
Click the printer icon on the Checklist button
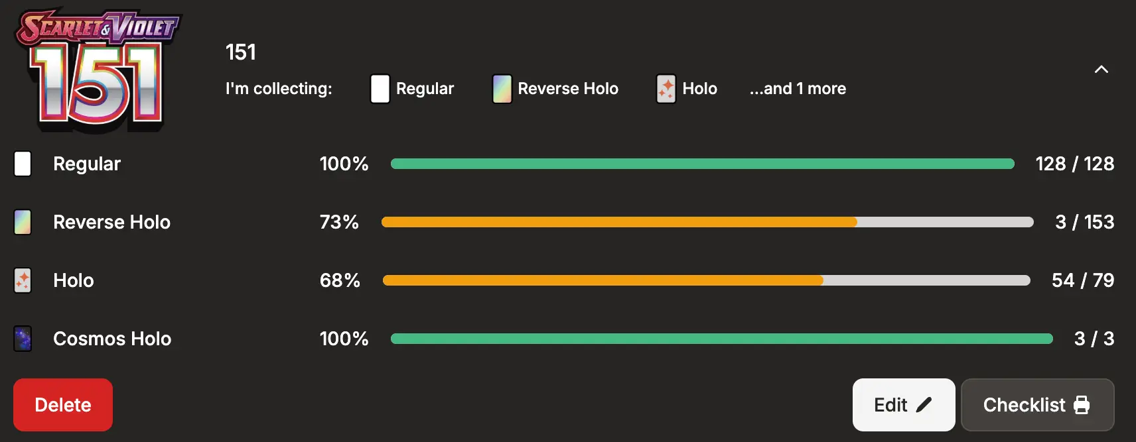pyautogui.click(x=1082, y=405)
